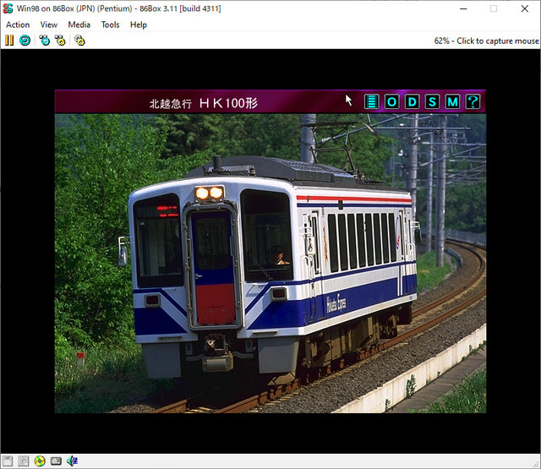
Task: Open the Media menu
Action: pyautogui.click(x=79, y=25)
